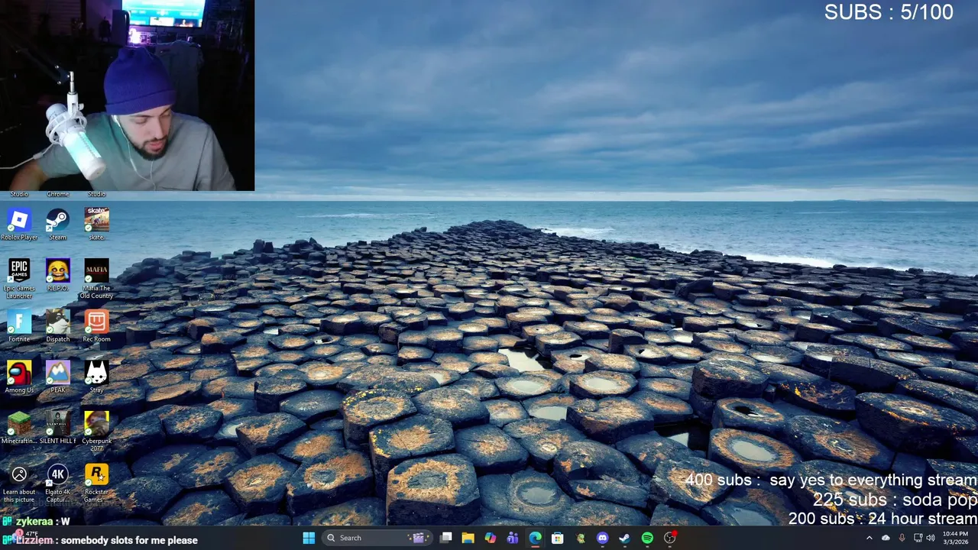Open the 10:44 PM clock and date

(x=955, y=538)
